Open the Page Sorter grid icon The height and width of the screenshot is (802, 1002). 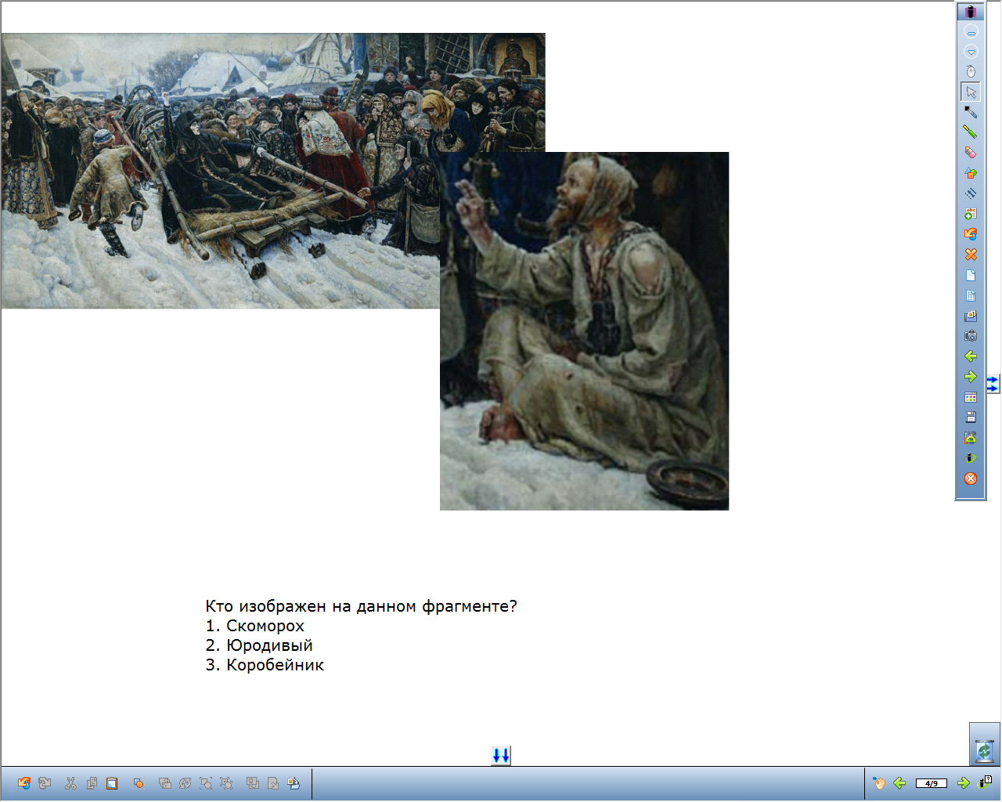tap(971, 397)
